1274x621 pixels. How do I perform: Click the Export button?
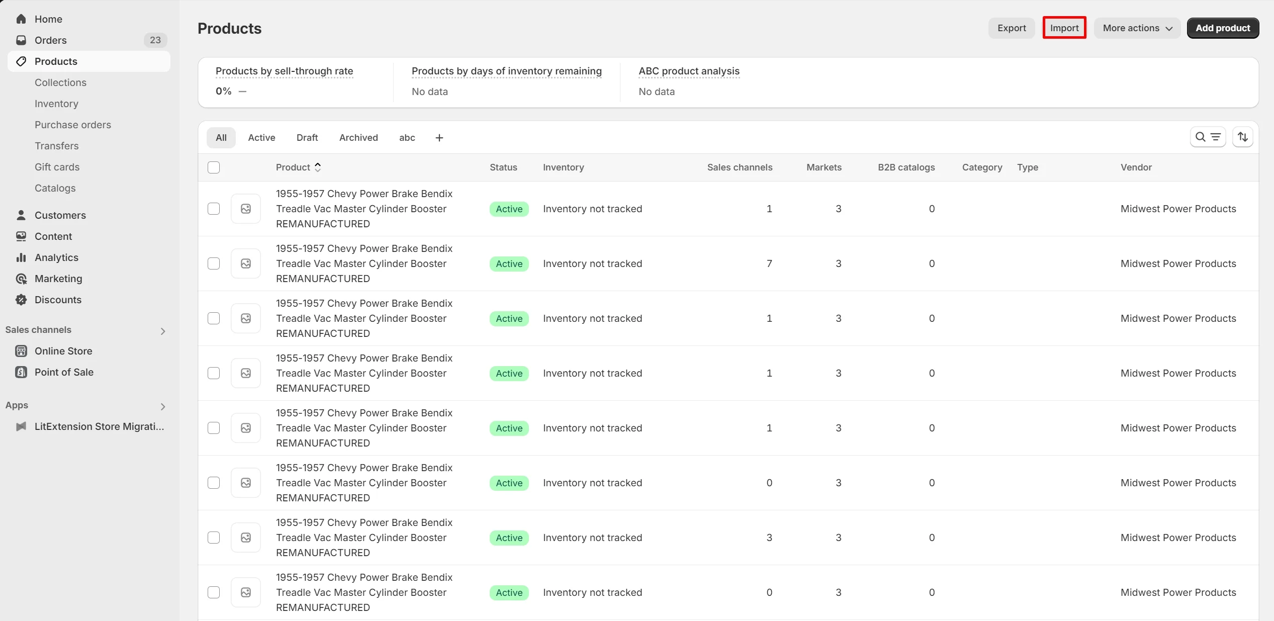(1012, 28)
